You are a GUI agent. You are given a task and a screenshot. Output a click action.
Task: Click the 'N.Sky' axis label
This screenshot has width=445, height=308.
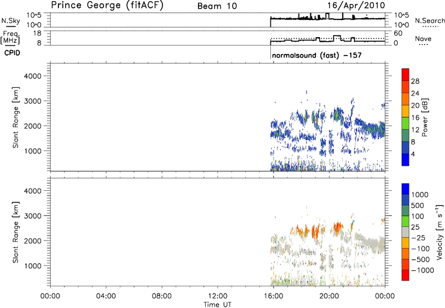[11, 21]
